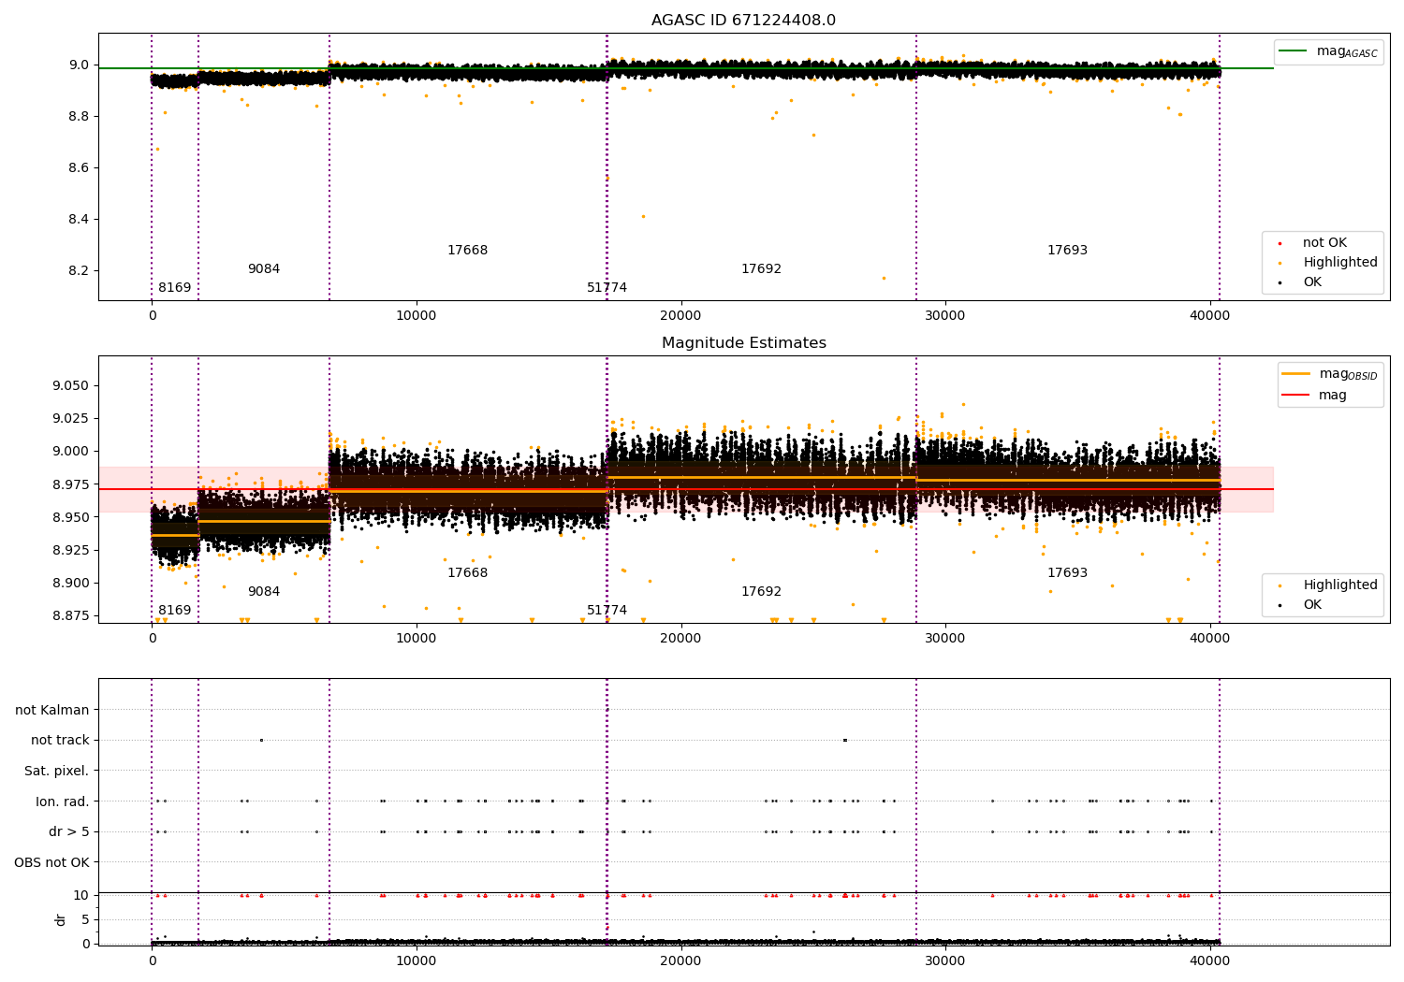Click y-axis tick '8.2' in top plot
1404x982 pixels.
[x=78, y=271]
